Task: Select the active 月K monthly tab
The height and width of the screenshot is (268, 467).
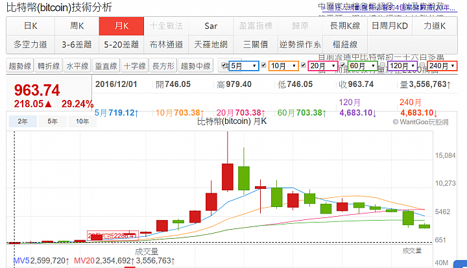Action: point(121,26)
